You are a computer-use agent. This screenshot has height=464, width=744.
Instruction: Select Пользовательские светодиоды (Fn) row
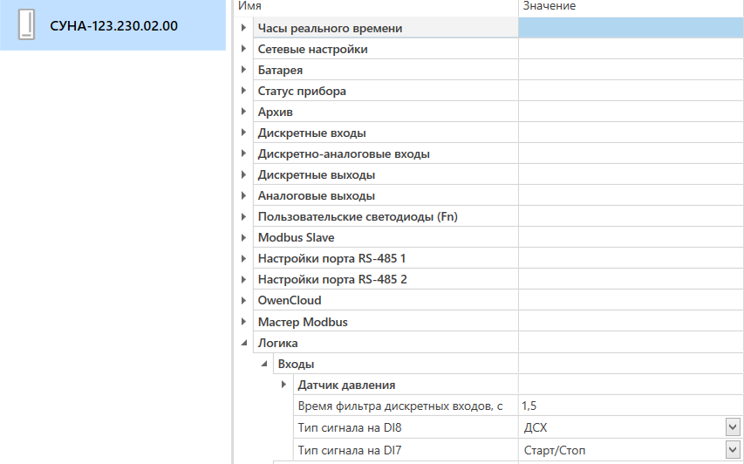pos(386,216)
